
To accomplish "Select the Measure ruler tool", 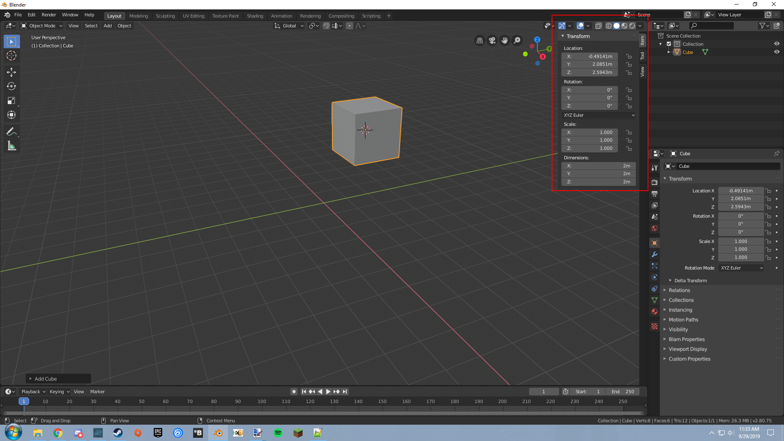I will 11,146.
